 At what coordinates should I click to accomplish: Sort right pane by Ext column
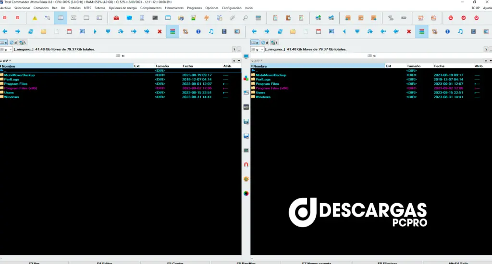point(388,66)
